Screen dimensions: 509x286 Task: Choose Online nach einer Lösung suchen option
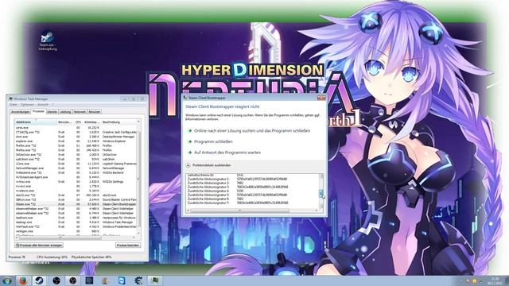point(252,130)
